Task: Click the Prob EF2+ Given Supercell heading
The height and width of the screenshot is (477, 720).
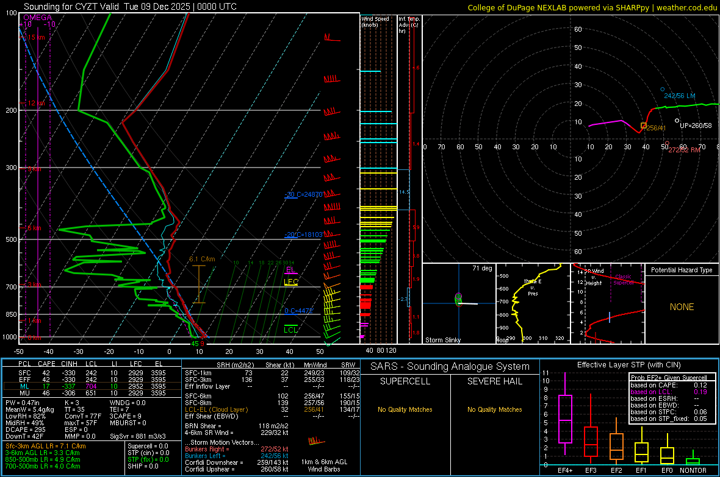Action: click(669, 378)
